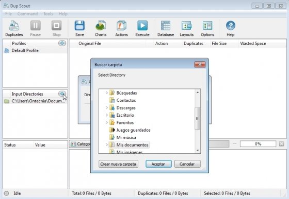Click the Contactos folder icon

(x=112, y=100)
